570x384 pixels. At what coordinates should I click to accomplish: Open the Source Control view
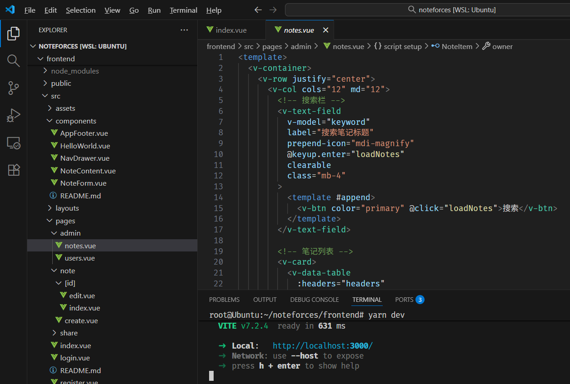[x=14, y=88]
